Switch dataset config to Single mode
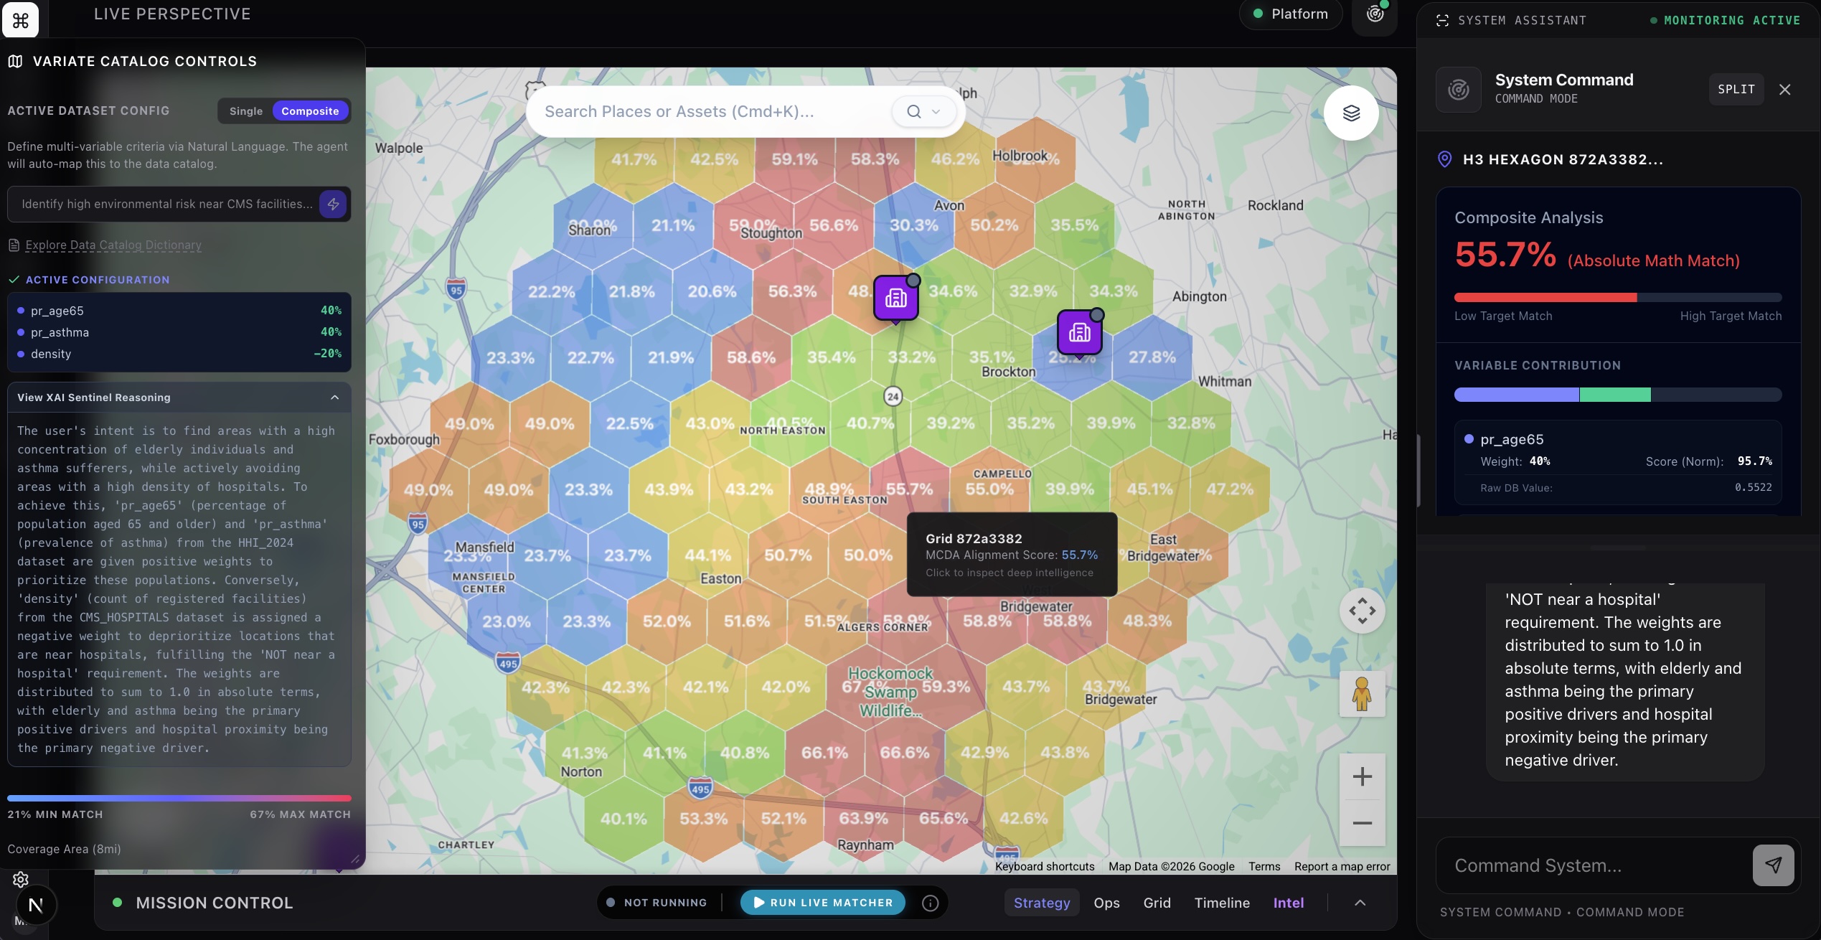1821x940 pixels. 246,111
